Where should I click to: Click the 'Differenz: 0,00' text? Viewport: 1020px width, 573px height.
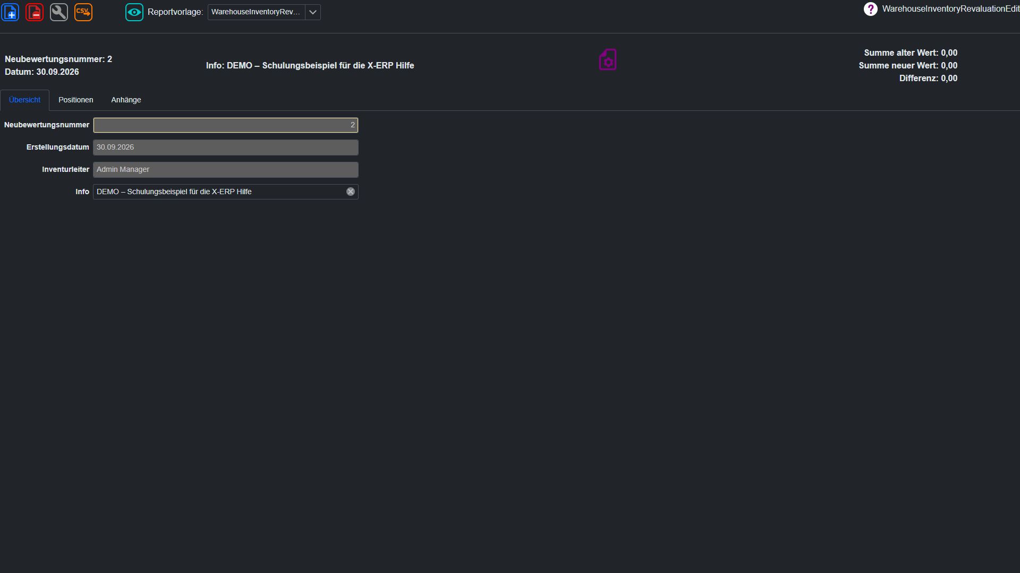(928, 79)
